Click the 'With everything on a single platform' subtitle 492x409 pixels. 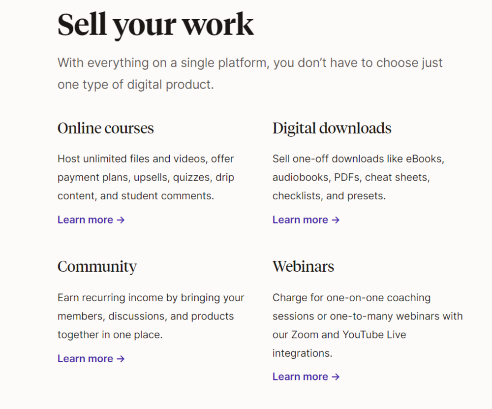[250, 74]
